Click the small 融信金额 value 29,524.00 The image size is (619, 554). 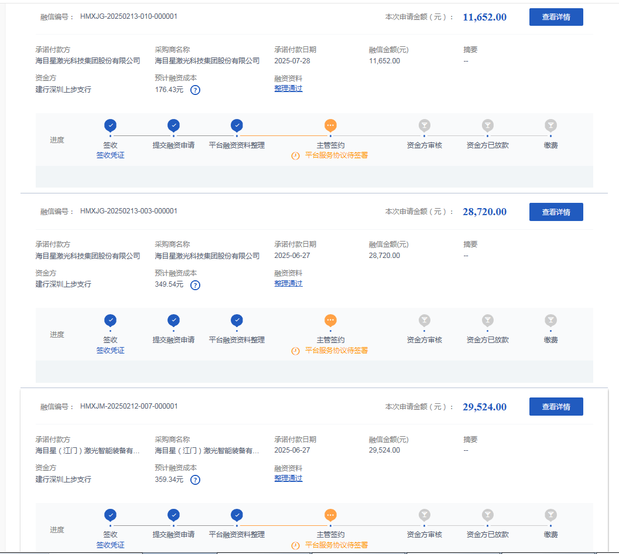click(385, 450)
